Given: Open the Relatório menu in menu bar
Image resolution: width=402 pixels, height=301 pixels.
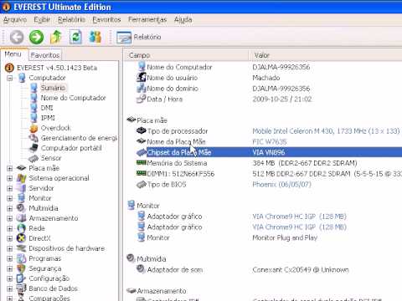Looking at the screenshot, I should [x=71, y=20].
